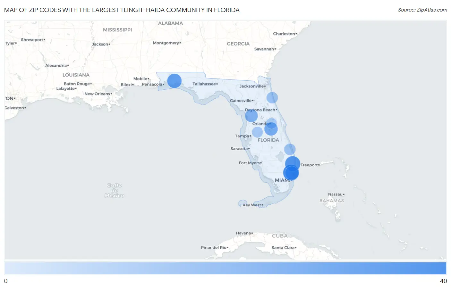The image size is (451, 288).
Task: Click the legend minimum value 0
Action: [x=6, y=281]
